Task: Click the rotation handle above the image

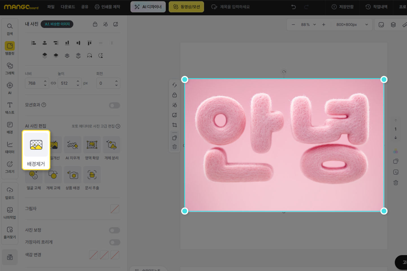Action: point(284,72)
